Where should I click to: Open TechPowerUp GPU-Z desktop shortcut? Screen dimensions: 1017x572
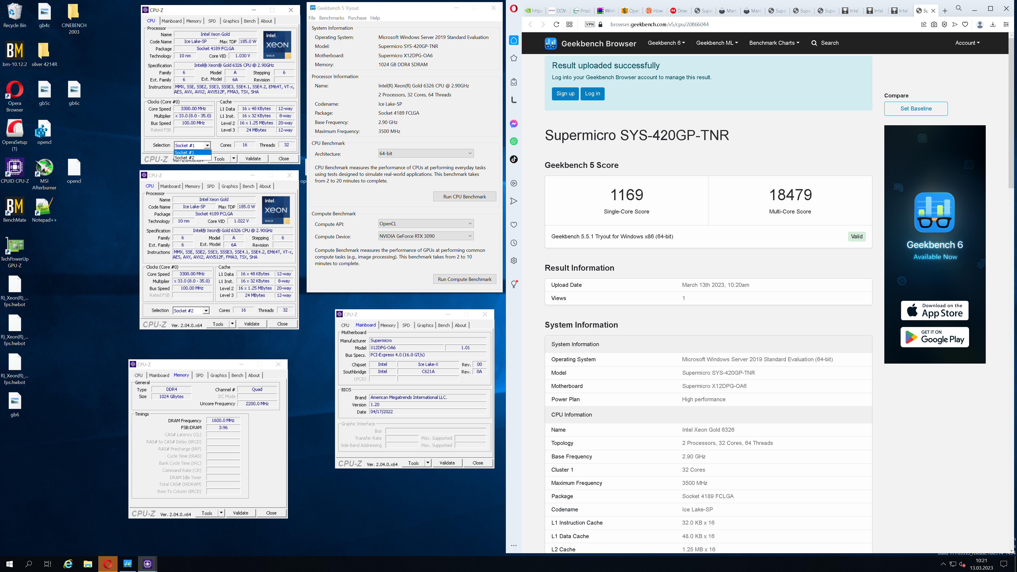click(x=15, y=252)
